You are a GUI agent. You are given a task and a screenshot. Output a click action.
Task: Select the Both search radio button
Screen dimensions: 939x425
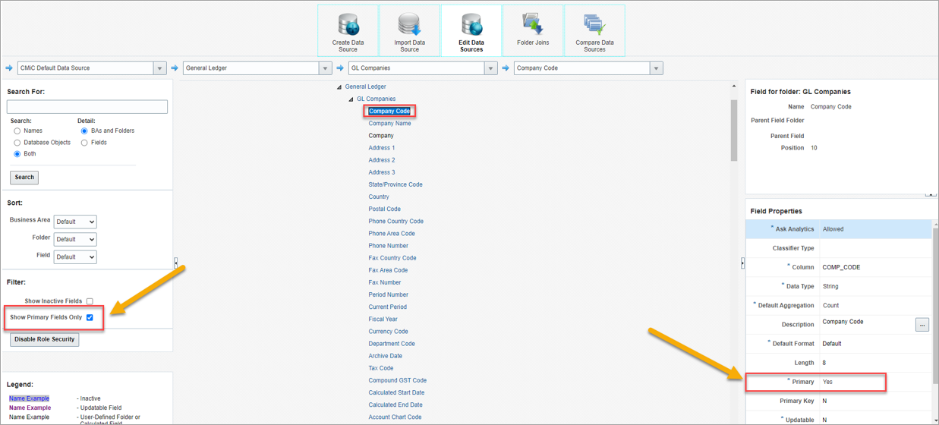(x=17, y=154)
